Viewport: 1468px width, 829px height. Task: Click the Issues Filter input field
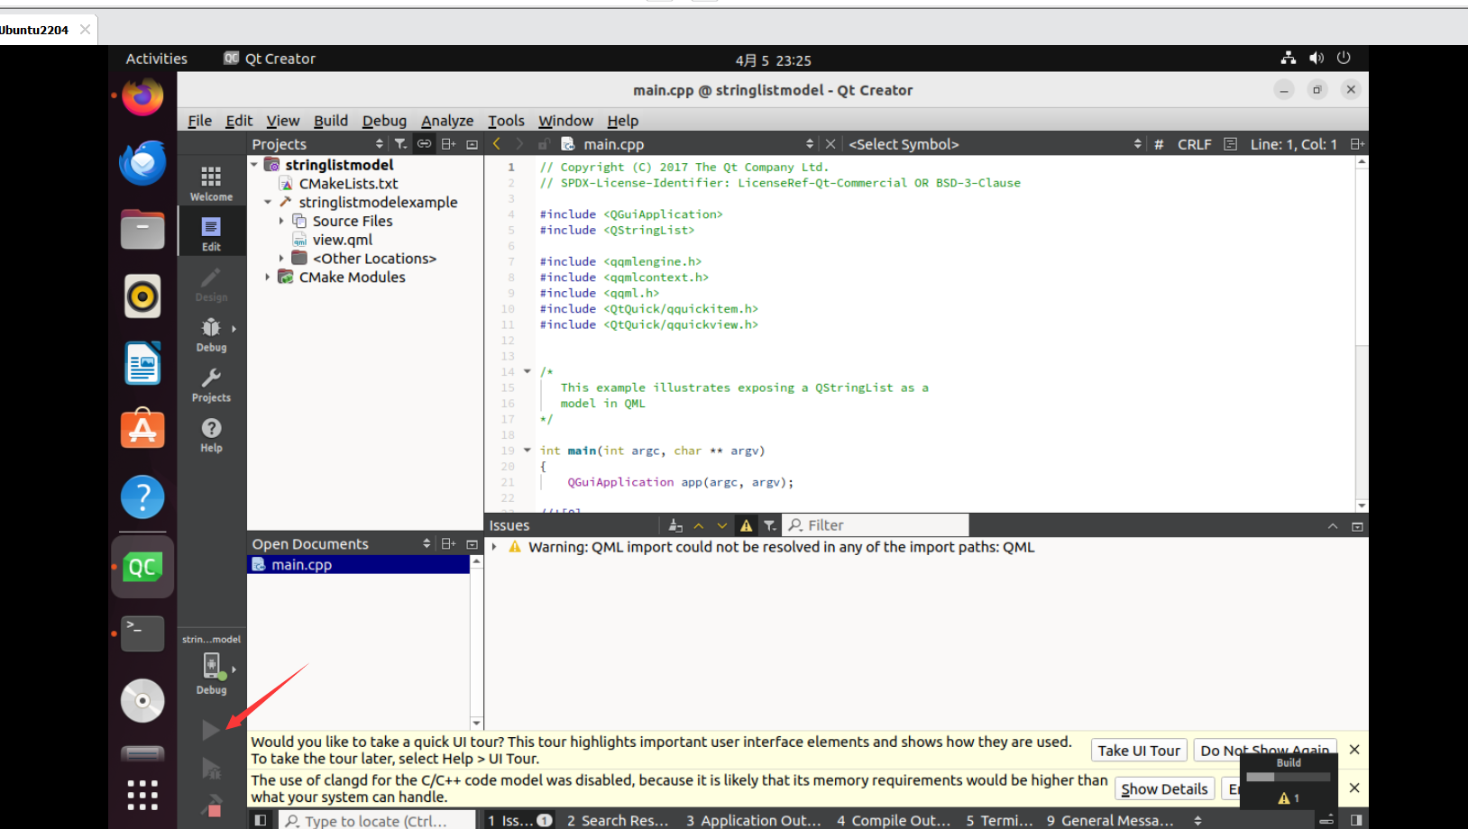(876, 525)
